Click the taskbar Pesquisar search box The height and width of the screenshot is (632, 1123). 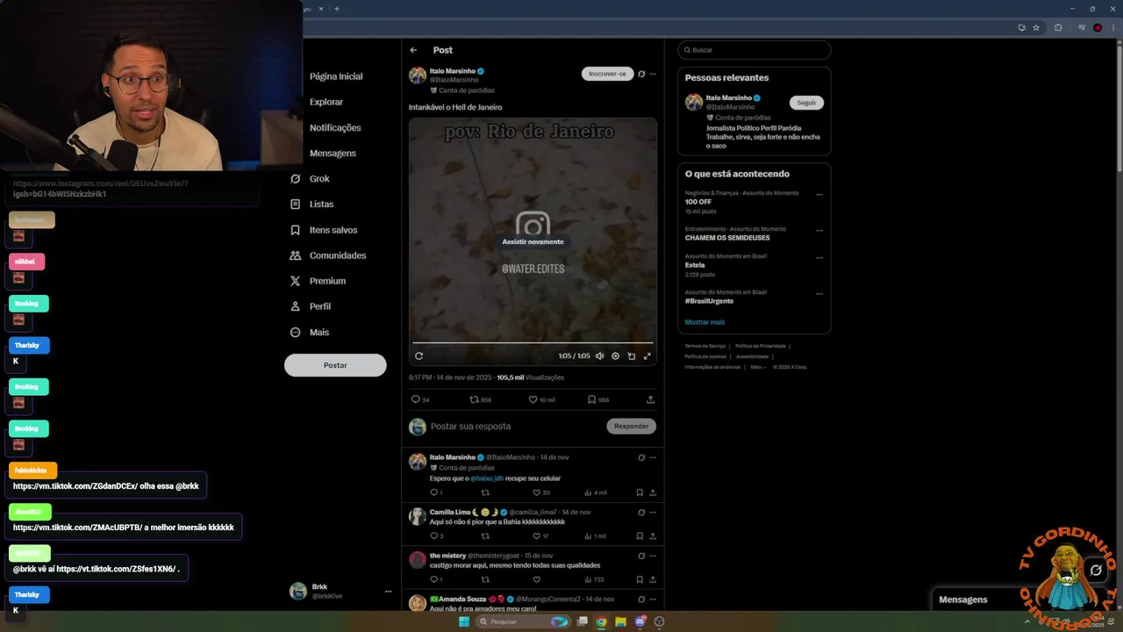pyautogui.click(x=523, y=621)
